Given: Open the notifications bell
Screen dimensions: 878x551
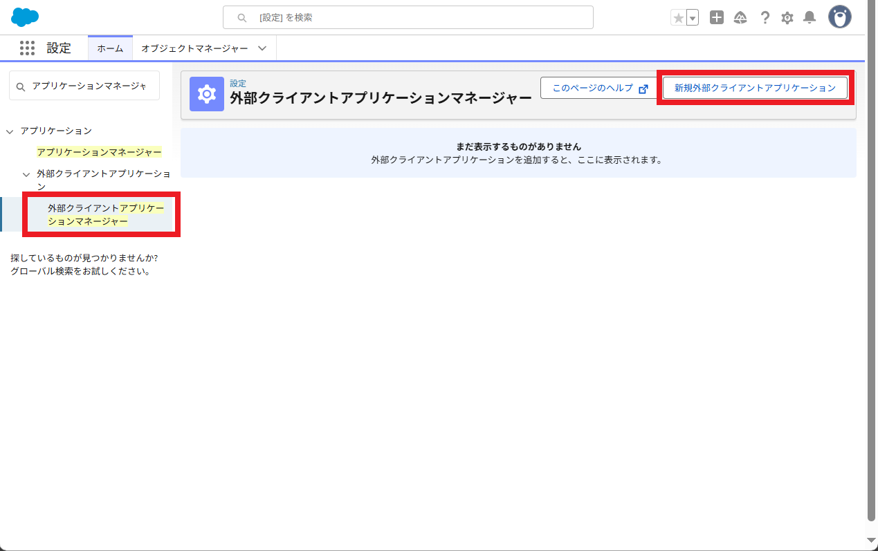Looking at the screenshot, I should (810, 18).
